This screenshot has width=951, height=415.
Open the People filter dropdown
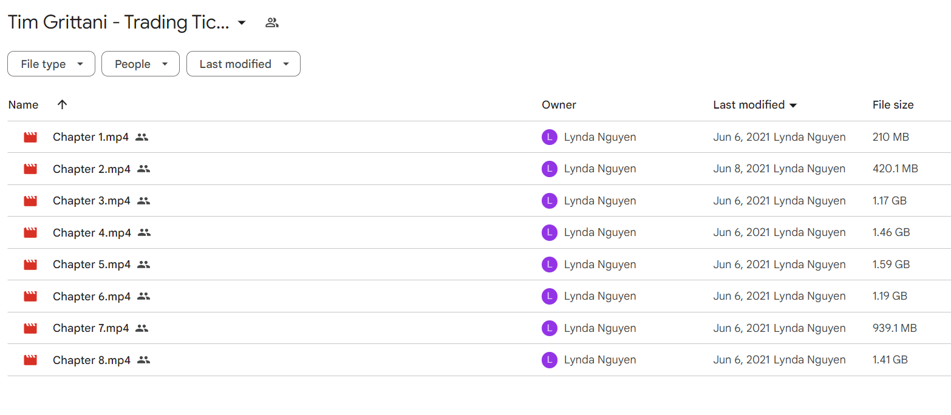(140, 64)
